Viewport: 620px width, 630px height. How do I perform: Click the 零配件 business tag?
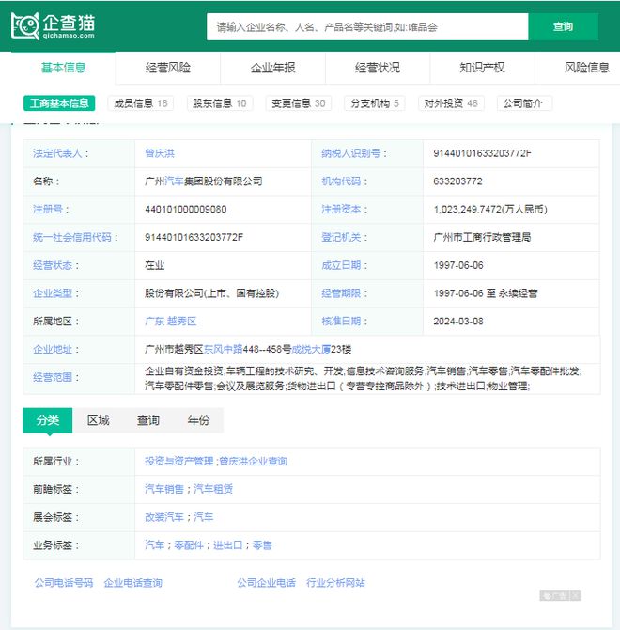coord(189,545)
